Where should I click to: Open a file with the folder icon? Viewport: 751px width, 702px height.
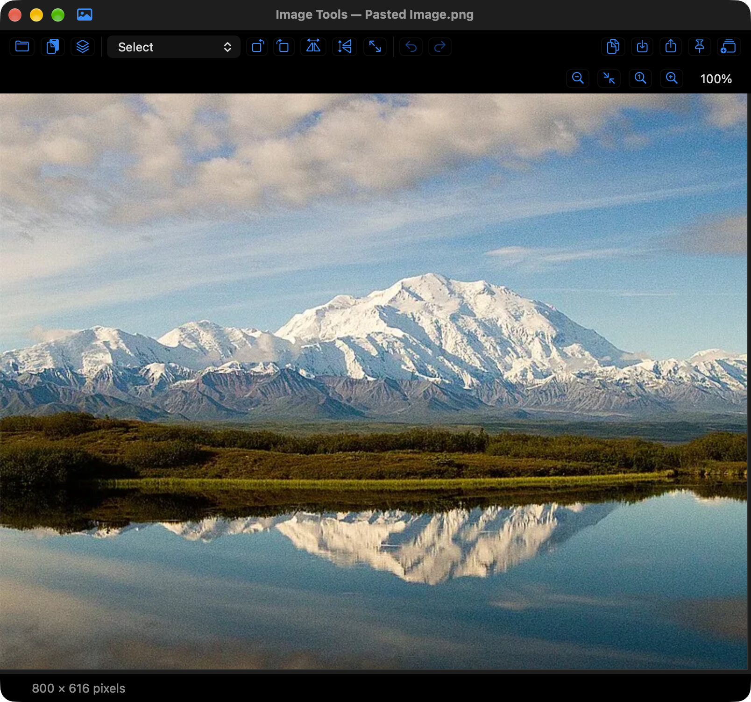(x=22, y=47)
